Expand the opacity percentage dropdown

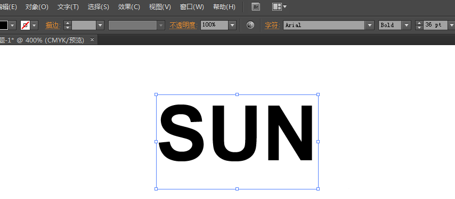(232, 25)
